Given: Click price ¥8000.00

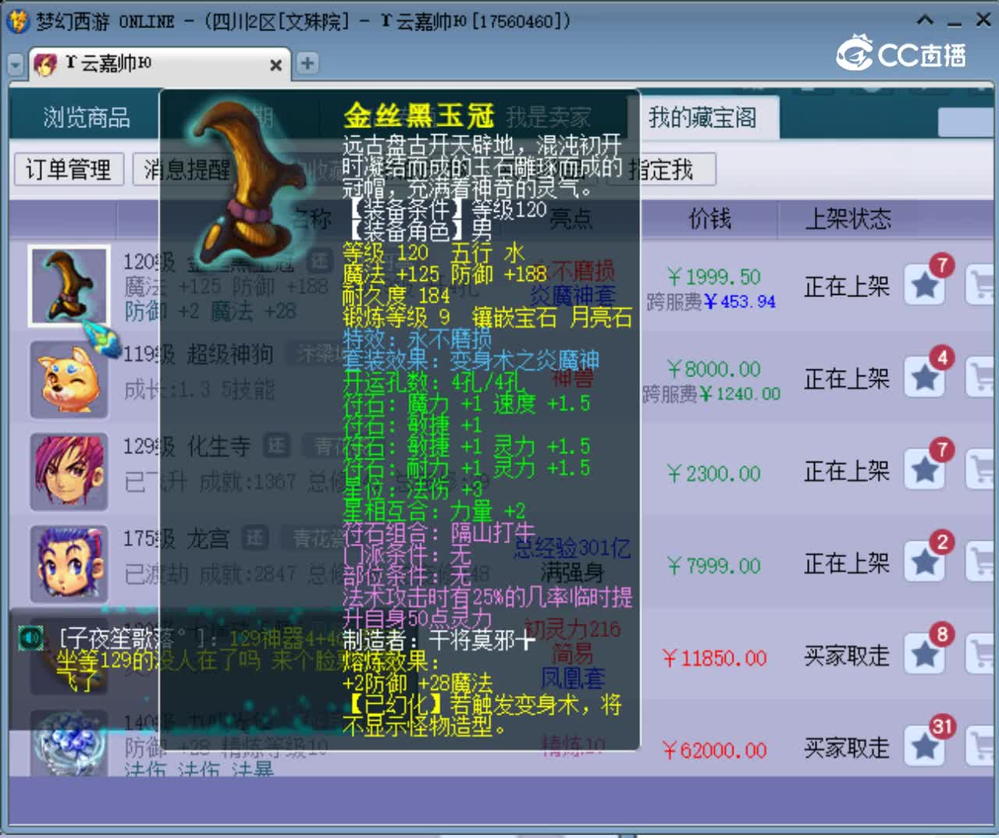Looking at the screenshot, I should coord(714,369).
